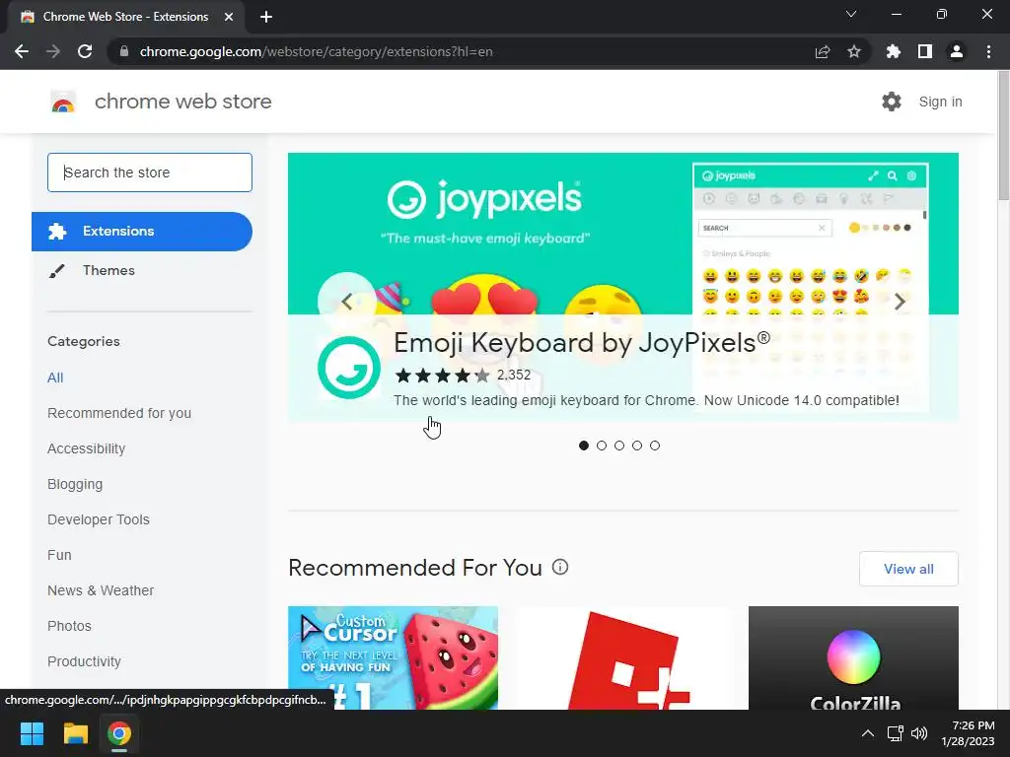1010x757 pixels.
Task: Open Emoji Keyboard by JoyPixels title
Action: pos(582,342)
